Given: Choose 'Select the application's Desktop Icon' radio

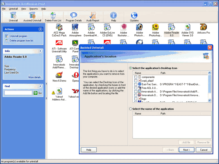Looking at the screenshot, I should (131, 68).
